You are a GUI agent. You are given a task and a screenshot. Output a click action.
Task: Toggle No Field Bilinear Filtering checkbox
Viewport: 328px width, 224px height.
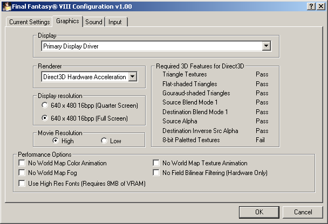point(156,173)
